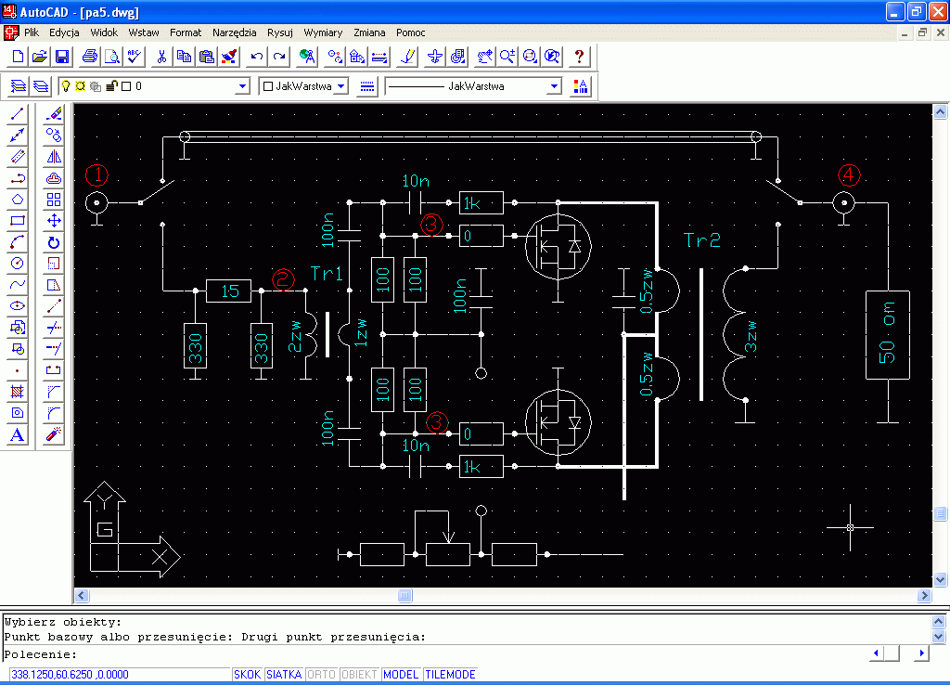Viewport: 950px width, 685px height.
Task: Open the Help question mark icon
Action: click(x=579, y=57)
